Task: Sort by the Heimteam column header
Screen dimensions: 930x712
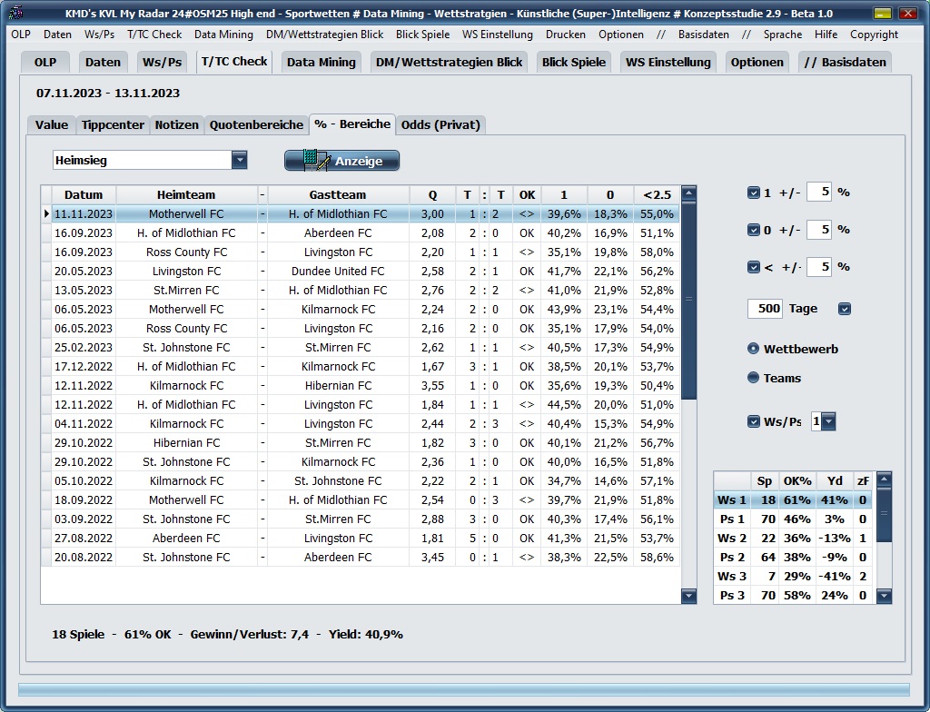Action: (x=186, y=194)
